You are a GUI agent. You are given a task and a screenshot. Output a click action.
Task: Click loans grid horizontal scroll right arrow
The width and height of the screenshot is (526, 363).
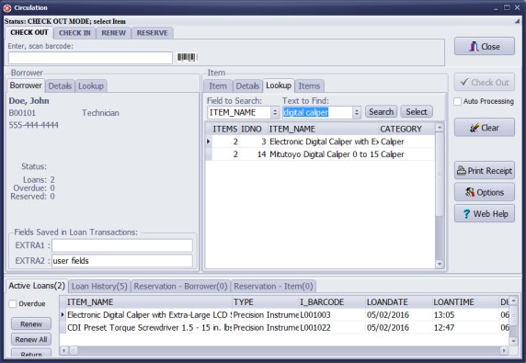pyautogui.click(x=504, y=350)
